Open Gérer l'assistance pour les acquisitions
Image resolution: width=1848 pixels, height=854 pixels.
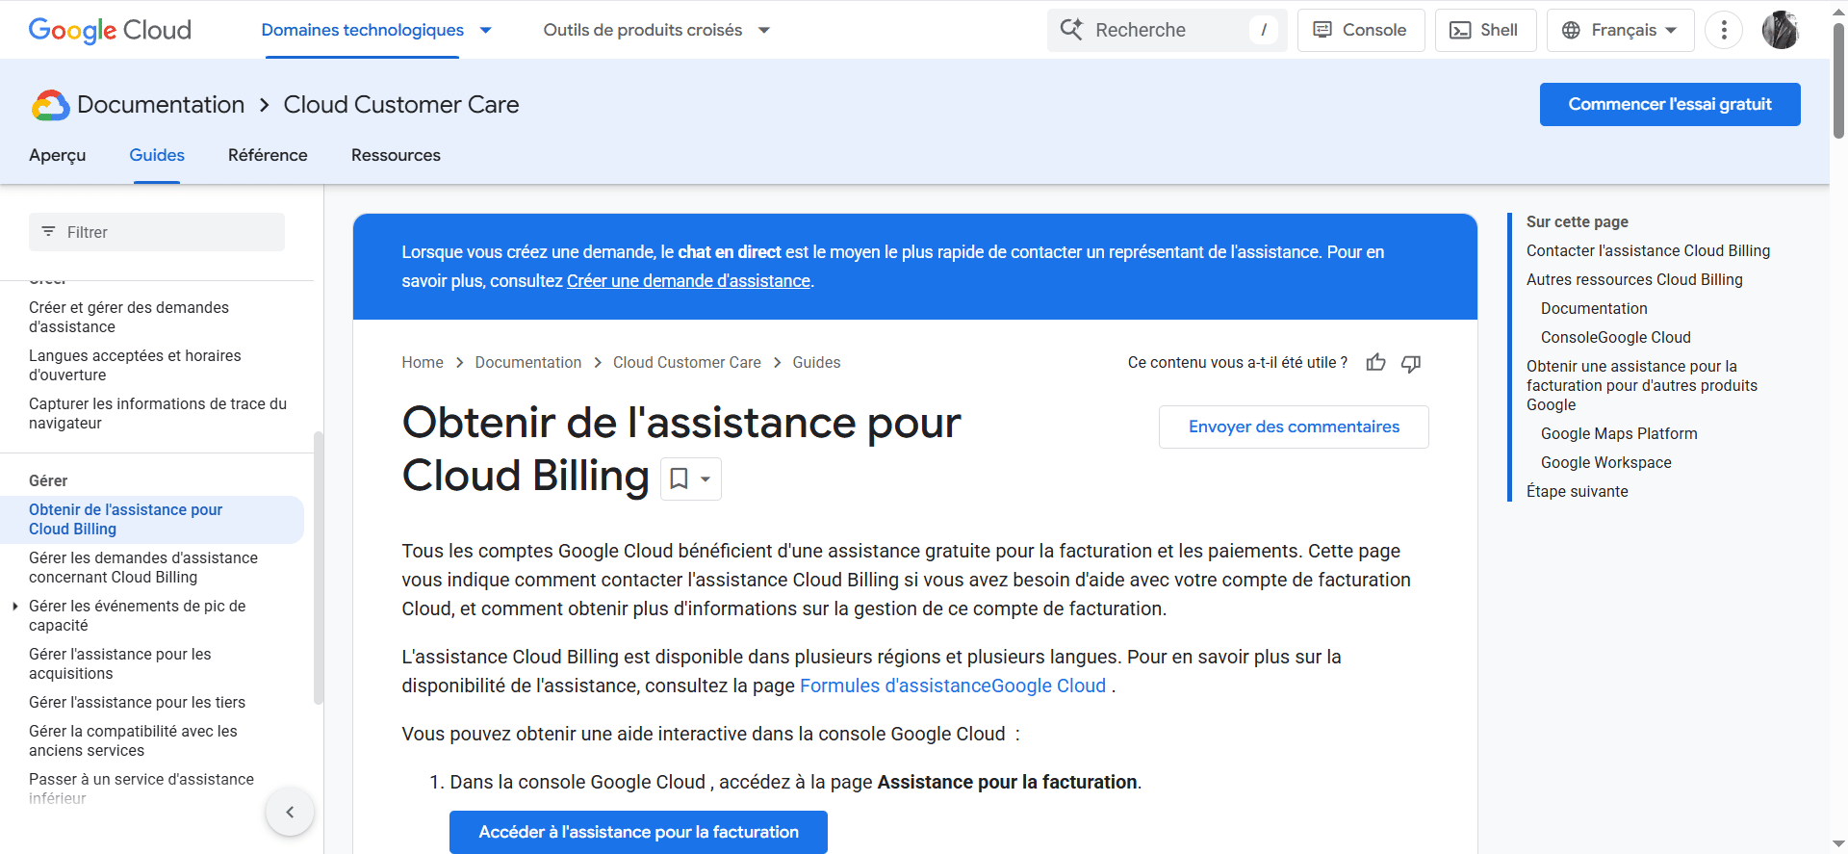click(x=120, y=663)
